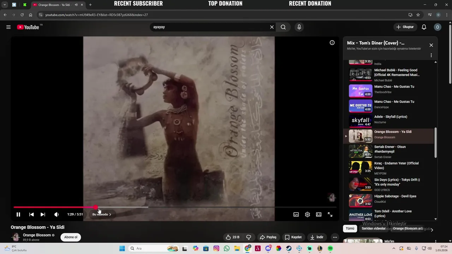Open 'Mix'im' card three-dot options
Screen dimensions: 452x254
click(436, 242)
